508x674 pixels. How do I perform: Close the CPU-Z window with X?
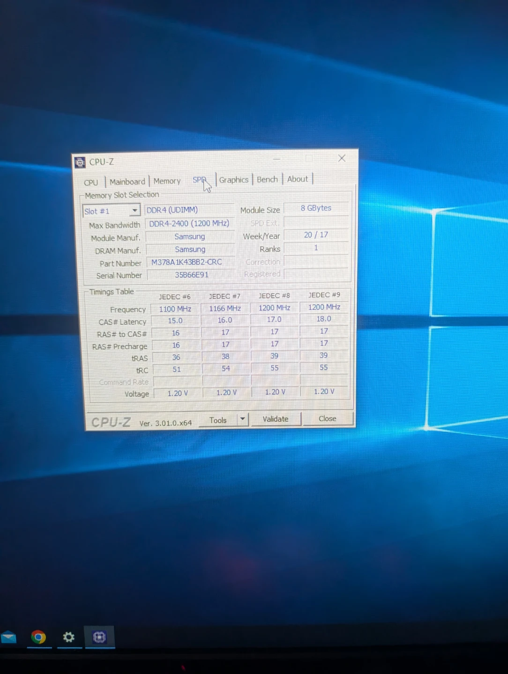[x=342, y=158]
